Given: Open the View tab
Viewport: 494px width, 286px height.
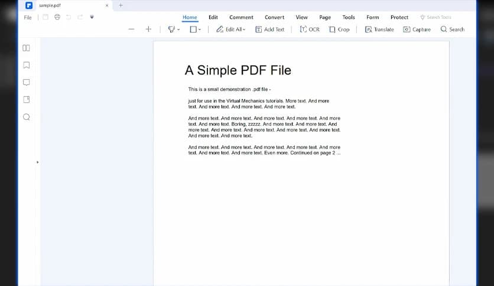Looking at the screenshot, I should 301,17.
